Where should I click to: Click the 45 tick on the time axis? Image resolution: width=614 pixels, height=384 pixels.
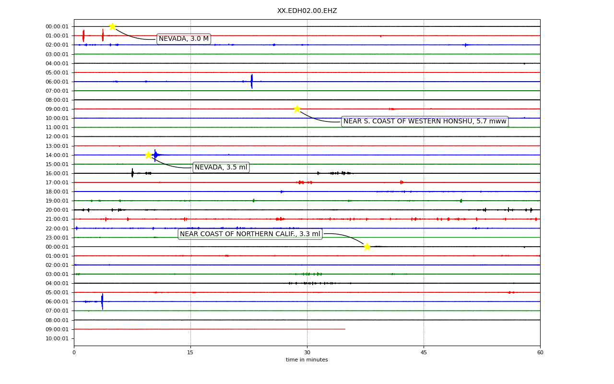coord(424,353)
